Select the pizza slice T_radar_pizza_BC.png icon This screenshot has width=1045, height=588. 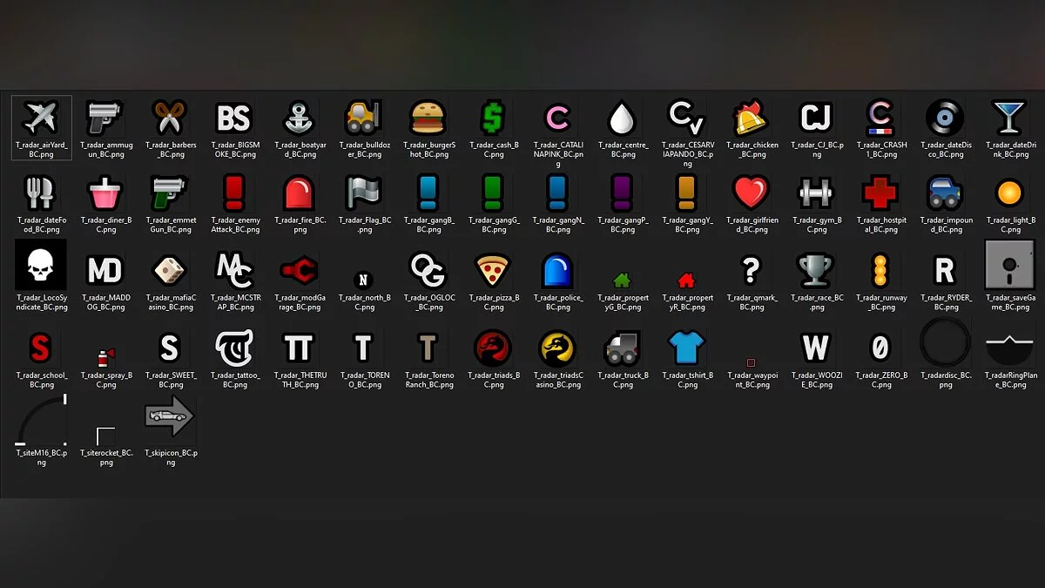tap(493, 270)
